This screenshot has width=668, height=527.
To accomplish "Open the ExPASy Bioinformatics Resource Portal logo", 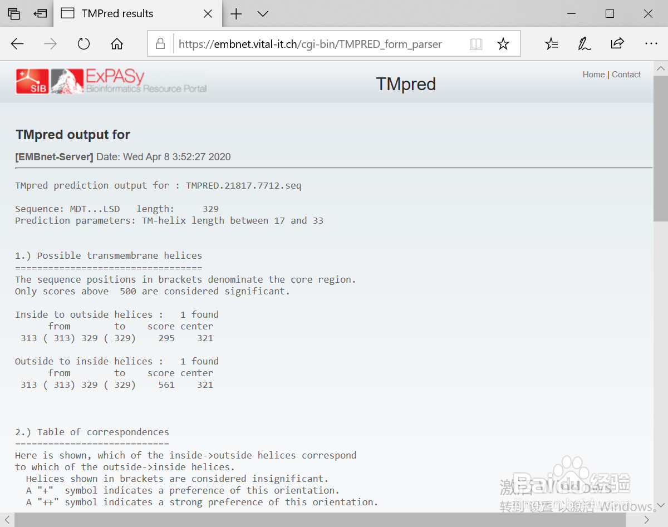I will (x=129, y=81).
